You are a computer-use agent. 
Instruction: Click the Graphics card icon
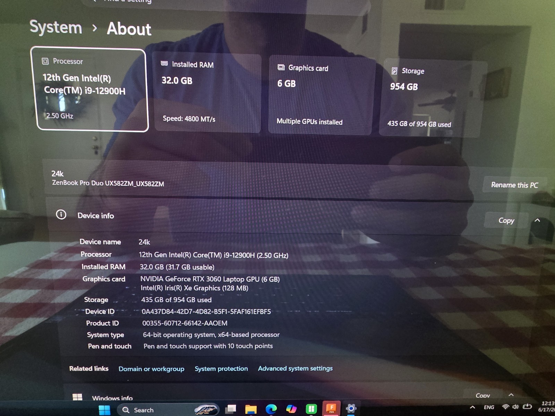pos(281,67)
